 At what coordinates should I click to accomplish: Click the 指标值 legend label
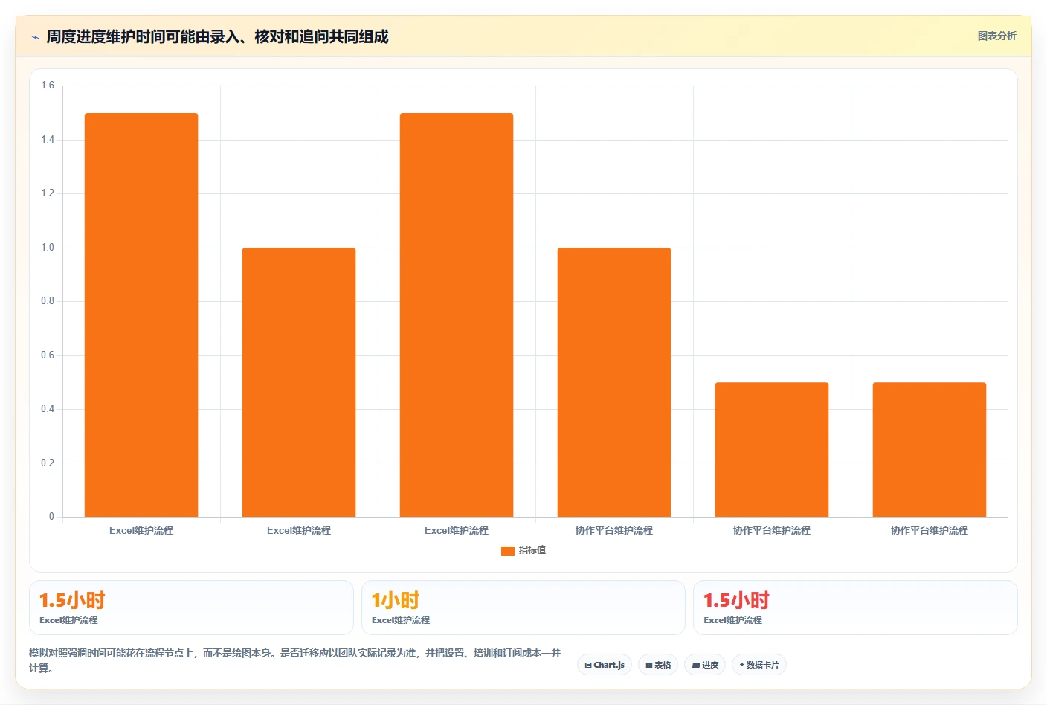coord(532,550)
